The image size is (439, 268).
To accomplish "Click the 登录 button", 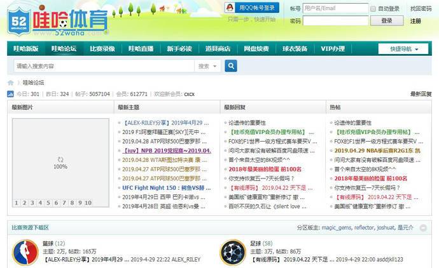I will [386, 21].
